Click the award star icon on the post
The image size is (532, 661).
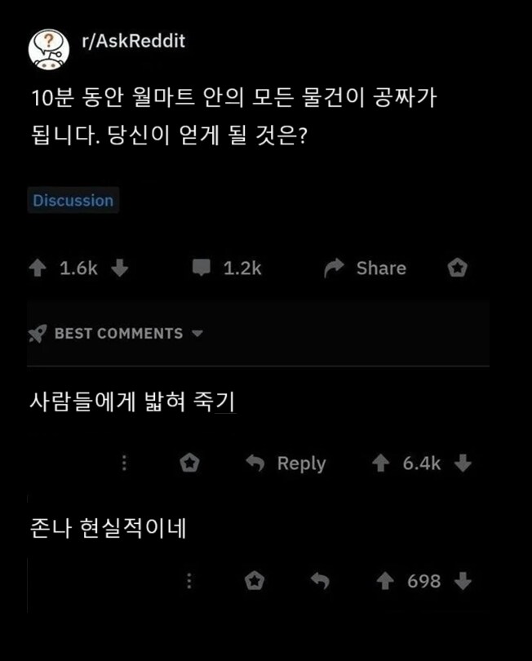click(x=458, y=268)
